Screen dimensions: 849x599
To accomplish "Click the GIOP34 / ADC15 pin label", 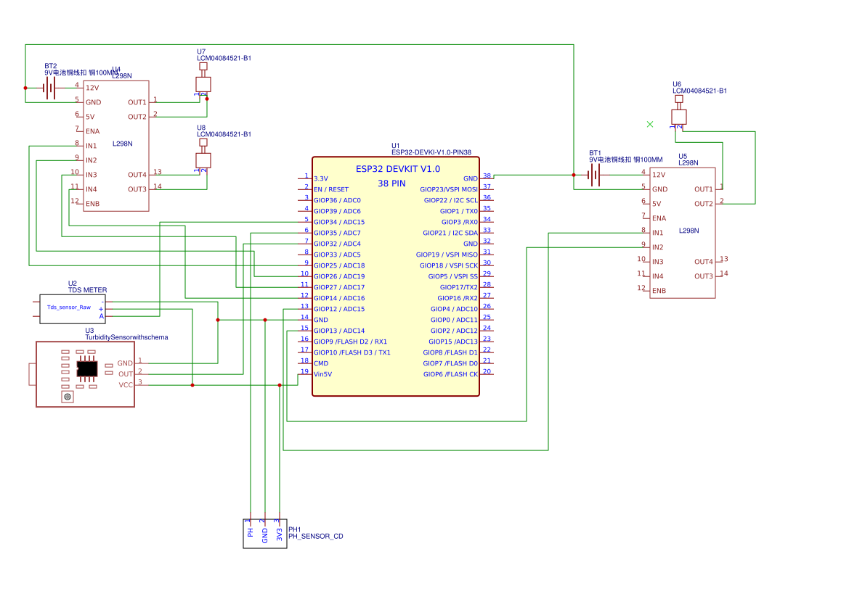I will pyautogui.click(x=338, y=222).
